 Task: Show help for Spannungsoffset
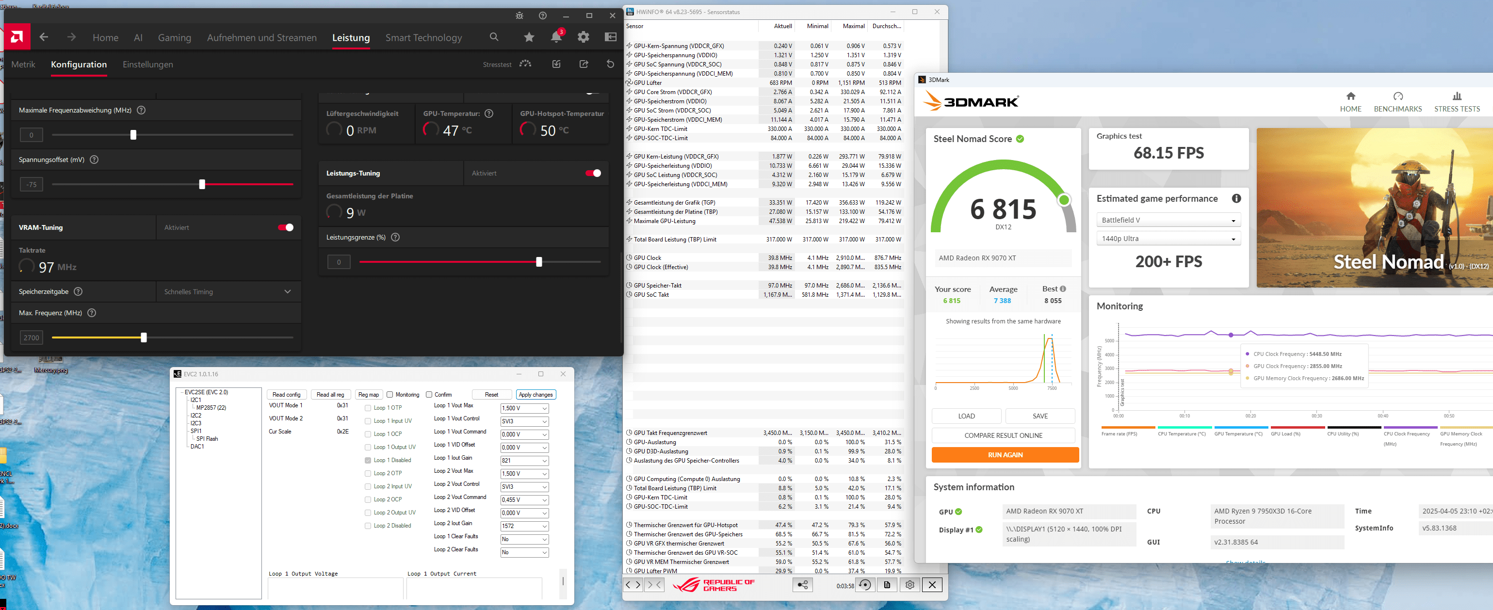(95, 160)
